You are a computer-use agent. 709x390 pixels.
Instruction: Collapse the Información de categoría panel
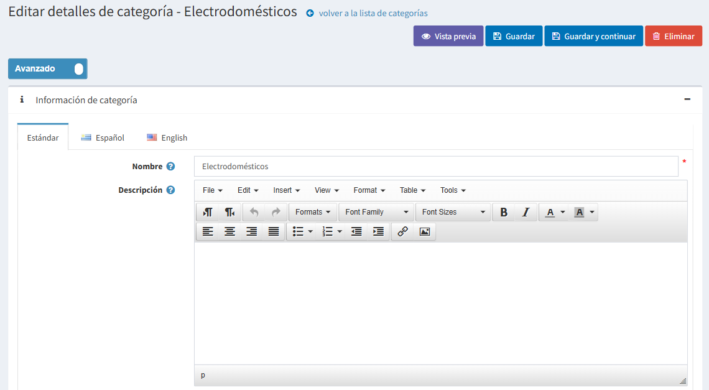point(687,100)
